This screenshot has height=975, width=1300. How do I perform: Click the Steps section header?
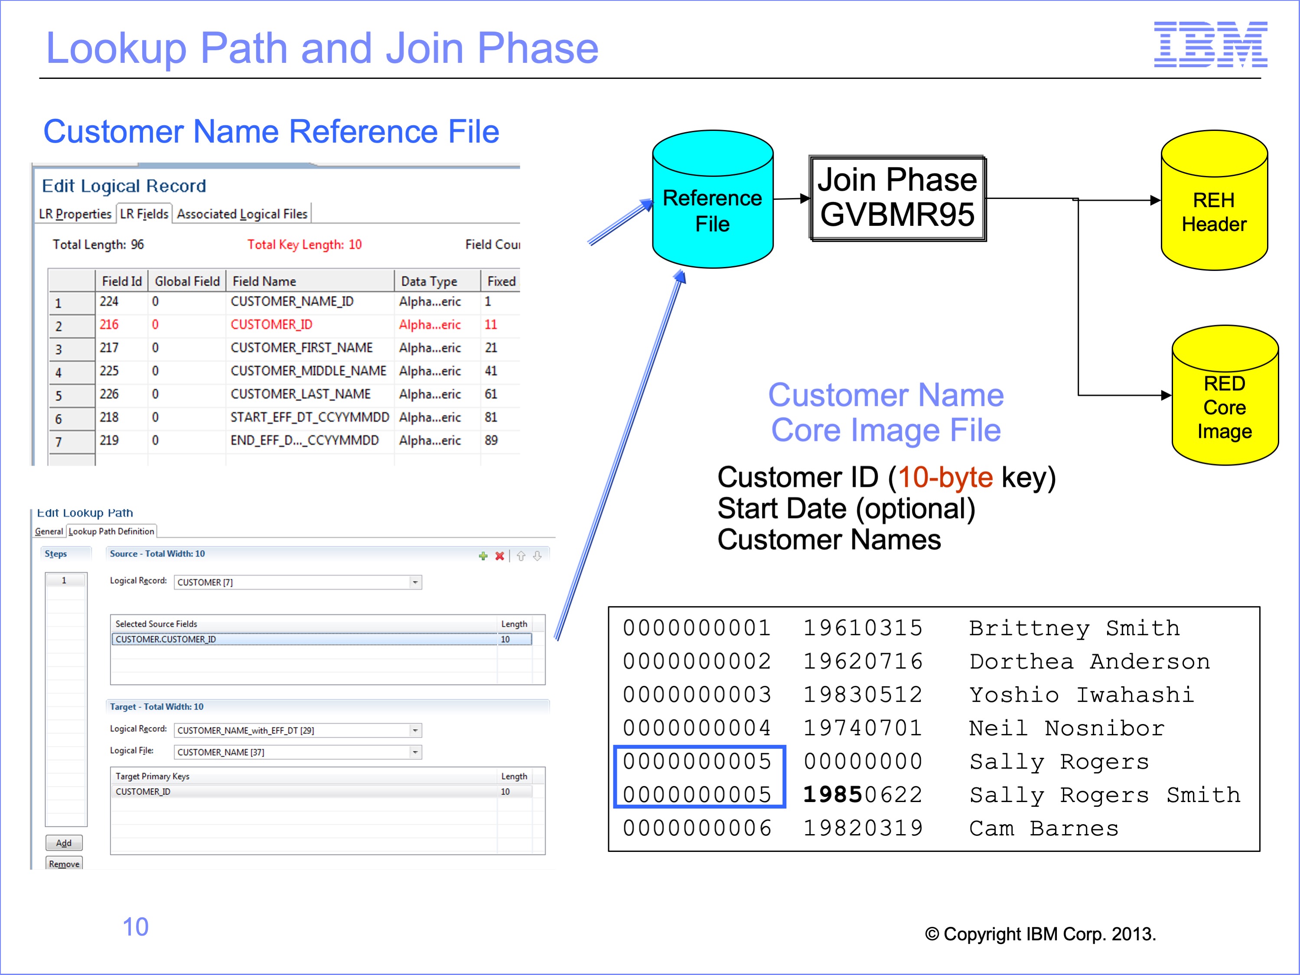click(56, 554)
